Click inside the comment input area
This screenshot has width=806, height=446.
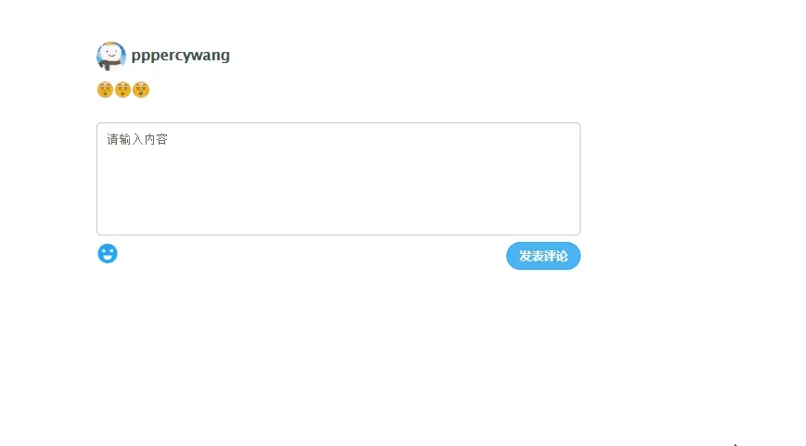pos(338,179)
